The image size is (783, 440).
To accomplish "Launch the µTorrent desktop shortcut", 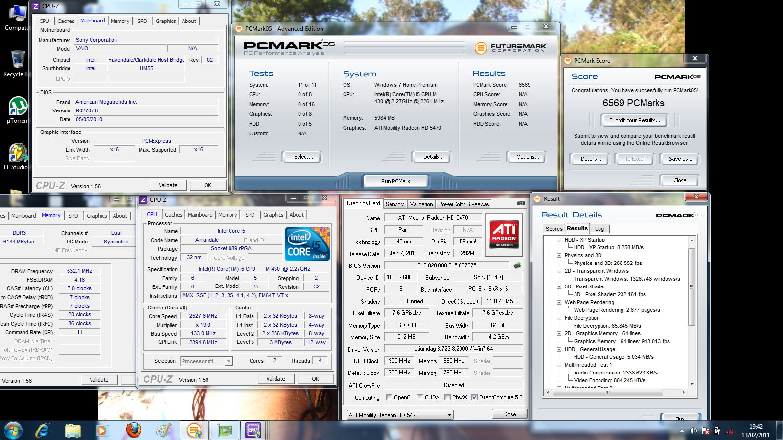I will (x=17, y=110).
